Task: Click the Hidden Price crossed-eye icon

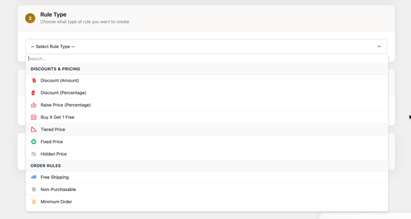Action: pos(34,154)
